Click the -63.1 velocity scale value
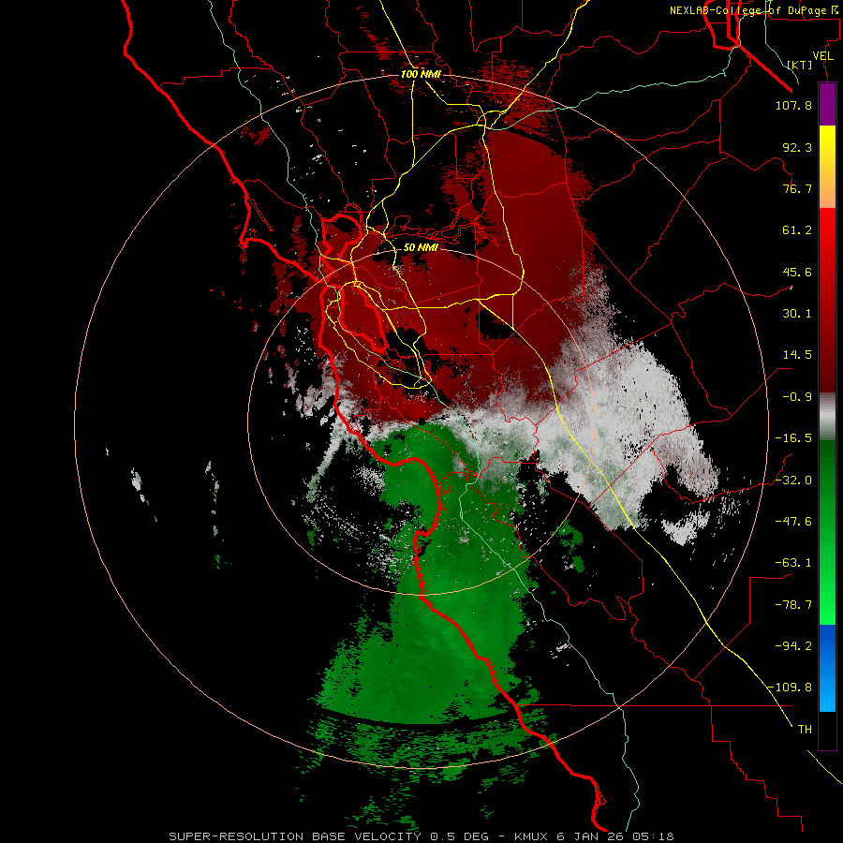 793,563
